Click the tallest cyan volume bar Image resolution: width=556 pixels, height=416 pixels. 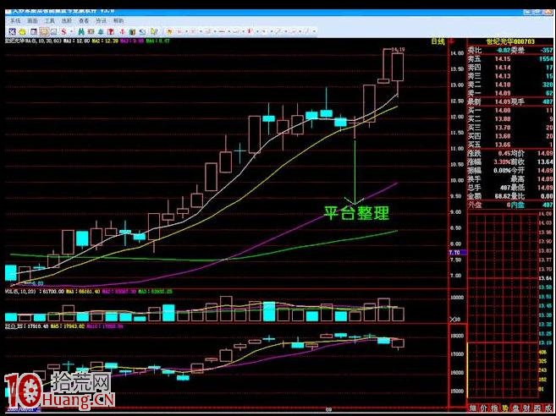tap(269, 311)
